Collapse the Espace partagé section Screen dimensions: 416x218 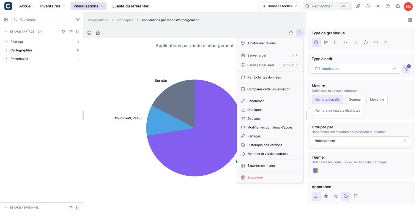click(x=6, y=32)
